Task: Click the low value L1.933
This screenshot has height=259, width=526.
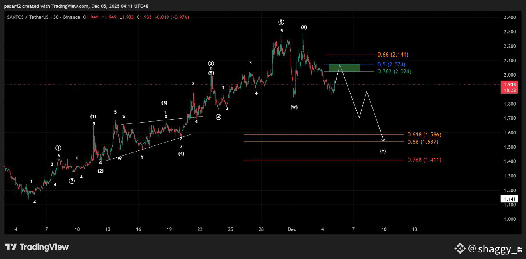Action: click(x=127, y=17)
